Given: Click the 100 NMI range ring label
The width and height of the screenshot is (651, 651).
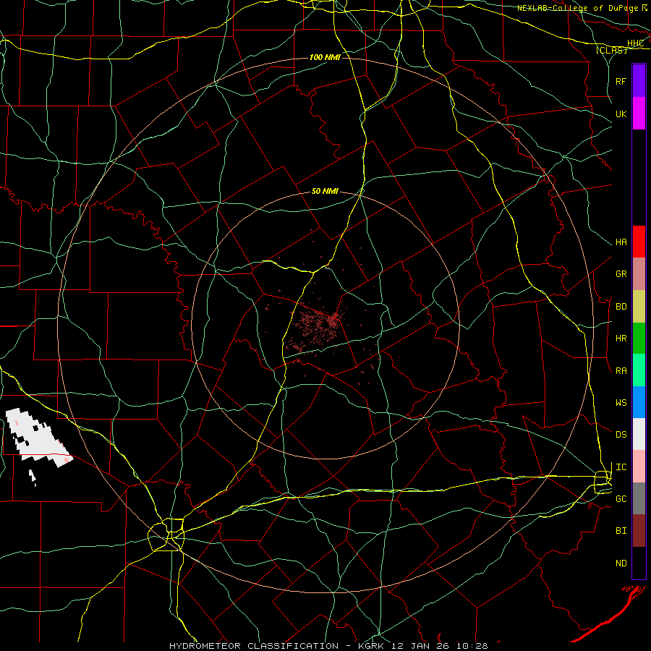Looking at the screenshot, I should click(x=325, y=57).
